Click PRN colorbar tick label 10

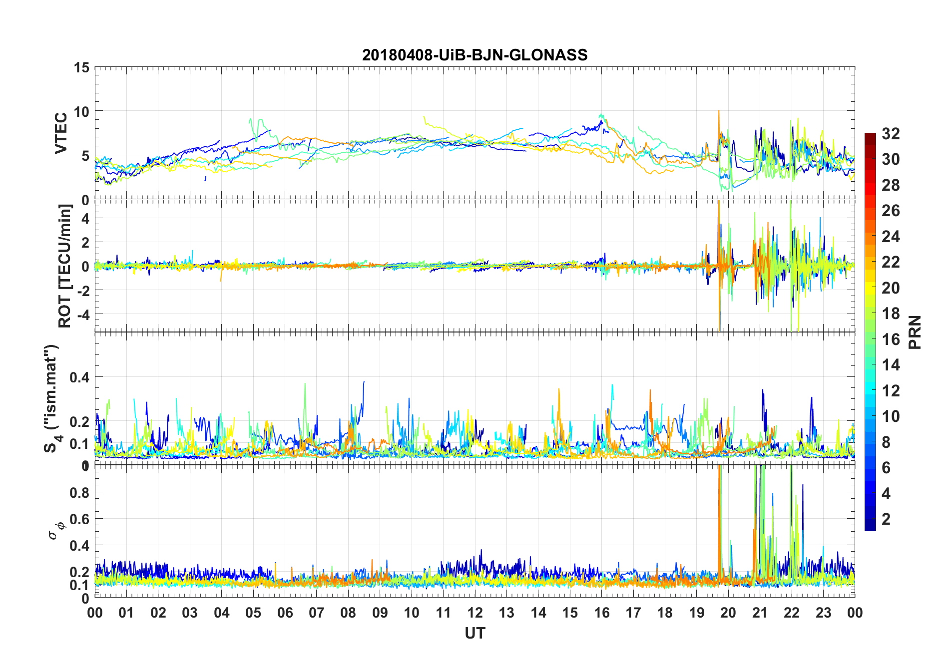point(891,416)
